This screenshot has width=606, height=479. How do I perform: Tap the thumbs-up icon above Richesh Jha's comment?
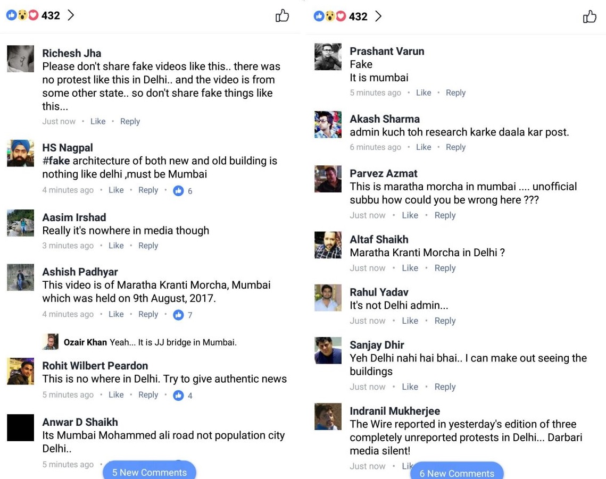282,15
